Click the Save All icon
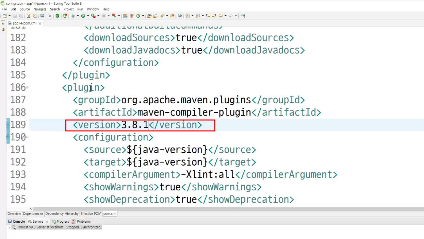Viewport: 424px width, 239px height. [21, 16]
